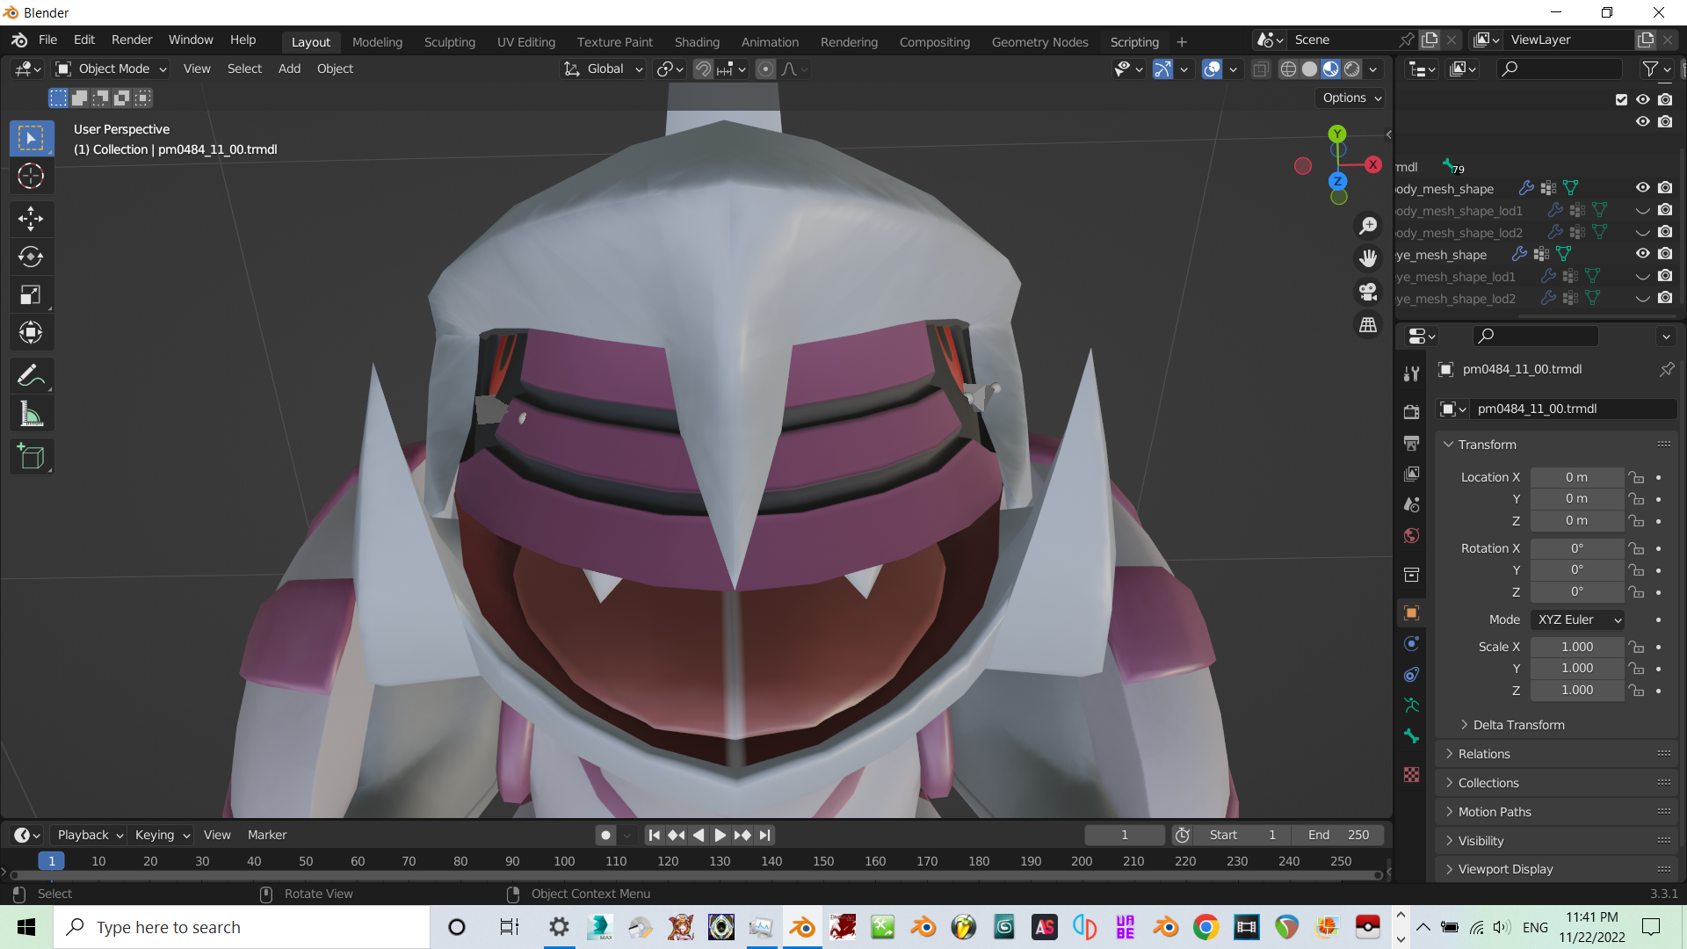Click the Add Cube tool
Screen dimensions: 1687x949
pos(31,457)
